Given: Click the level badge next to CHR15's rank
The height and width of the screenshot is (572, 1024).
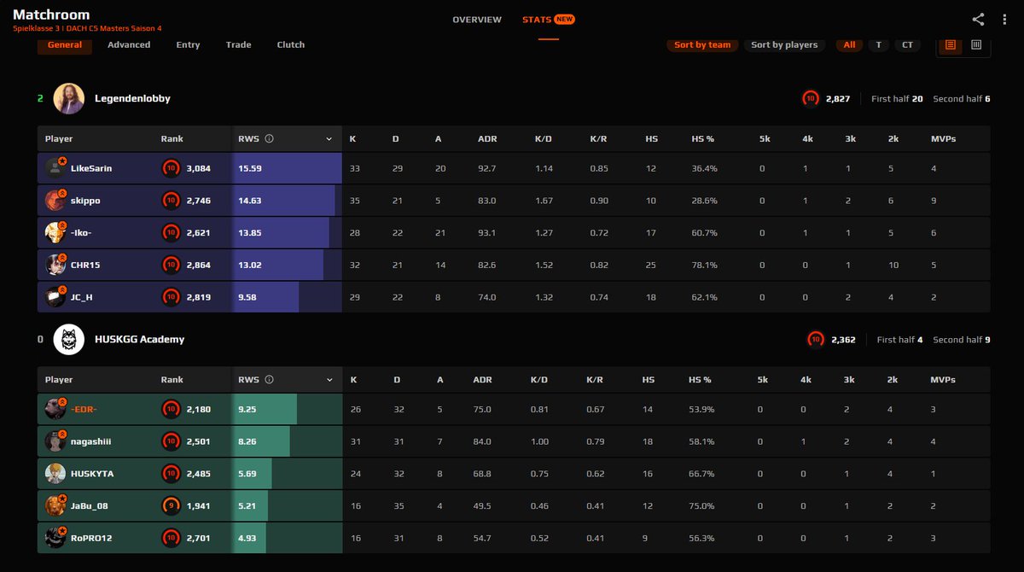Looking at the screenshot, I should (x=171, y=265).
